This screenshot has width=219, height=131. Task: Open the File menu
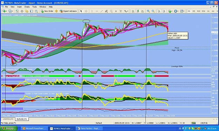[6, 7]
